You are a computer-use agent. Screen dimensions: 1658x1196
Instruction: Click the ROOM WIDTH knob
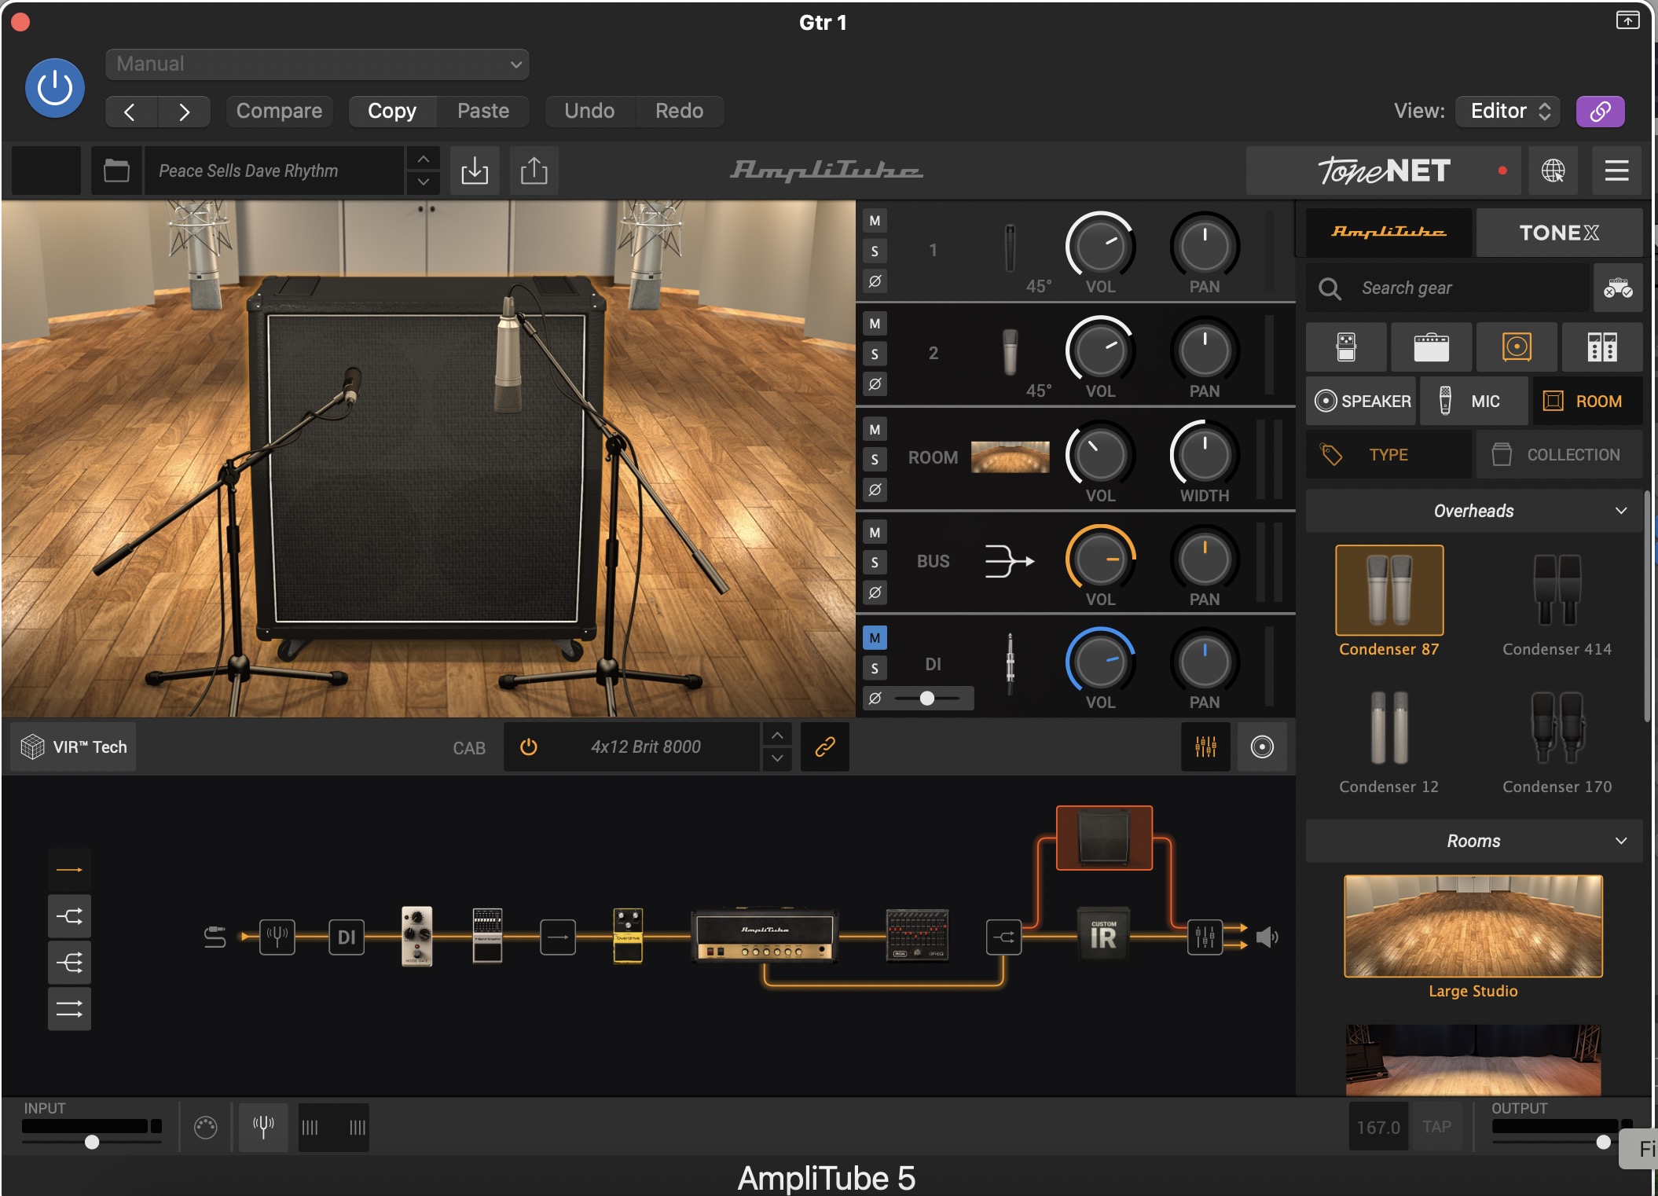1205,455
